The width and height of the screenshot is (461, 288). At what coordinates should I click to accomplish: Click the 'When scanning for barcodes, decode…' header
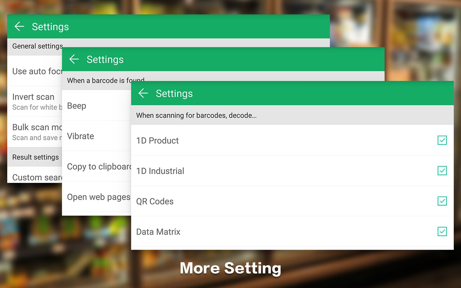(x=196, y=116)
